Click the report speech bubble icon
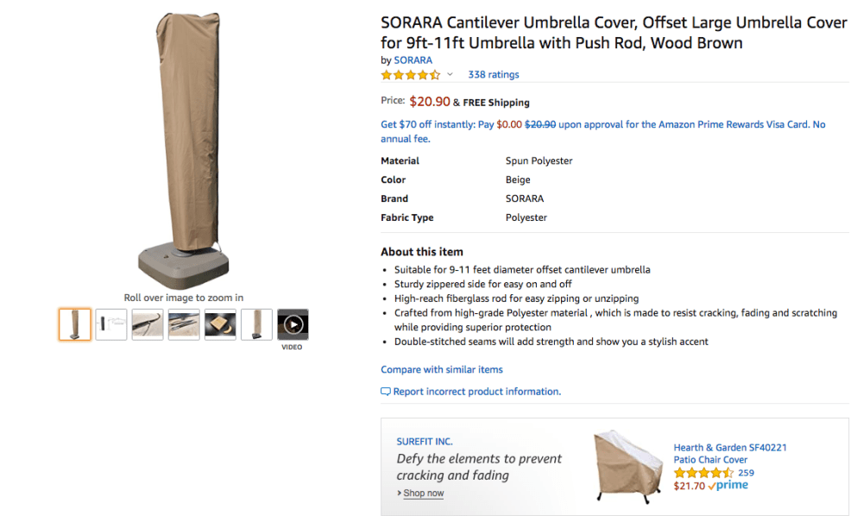The width and height of the screenshot is (863, 522). click(x=386, y=392)
